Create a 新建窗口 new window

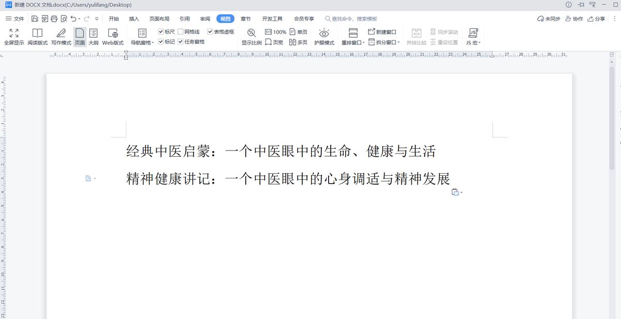383,32
